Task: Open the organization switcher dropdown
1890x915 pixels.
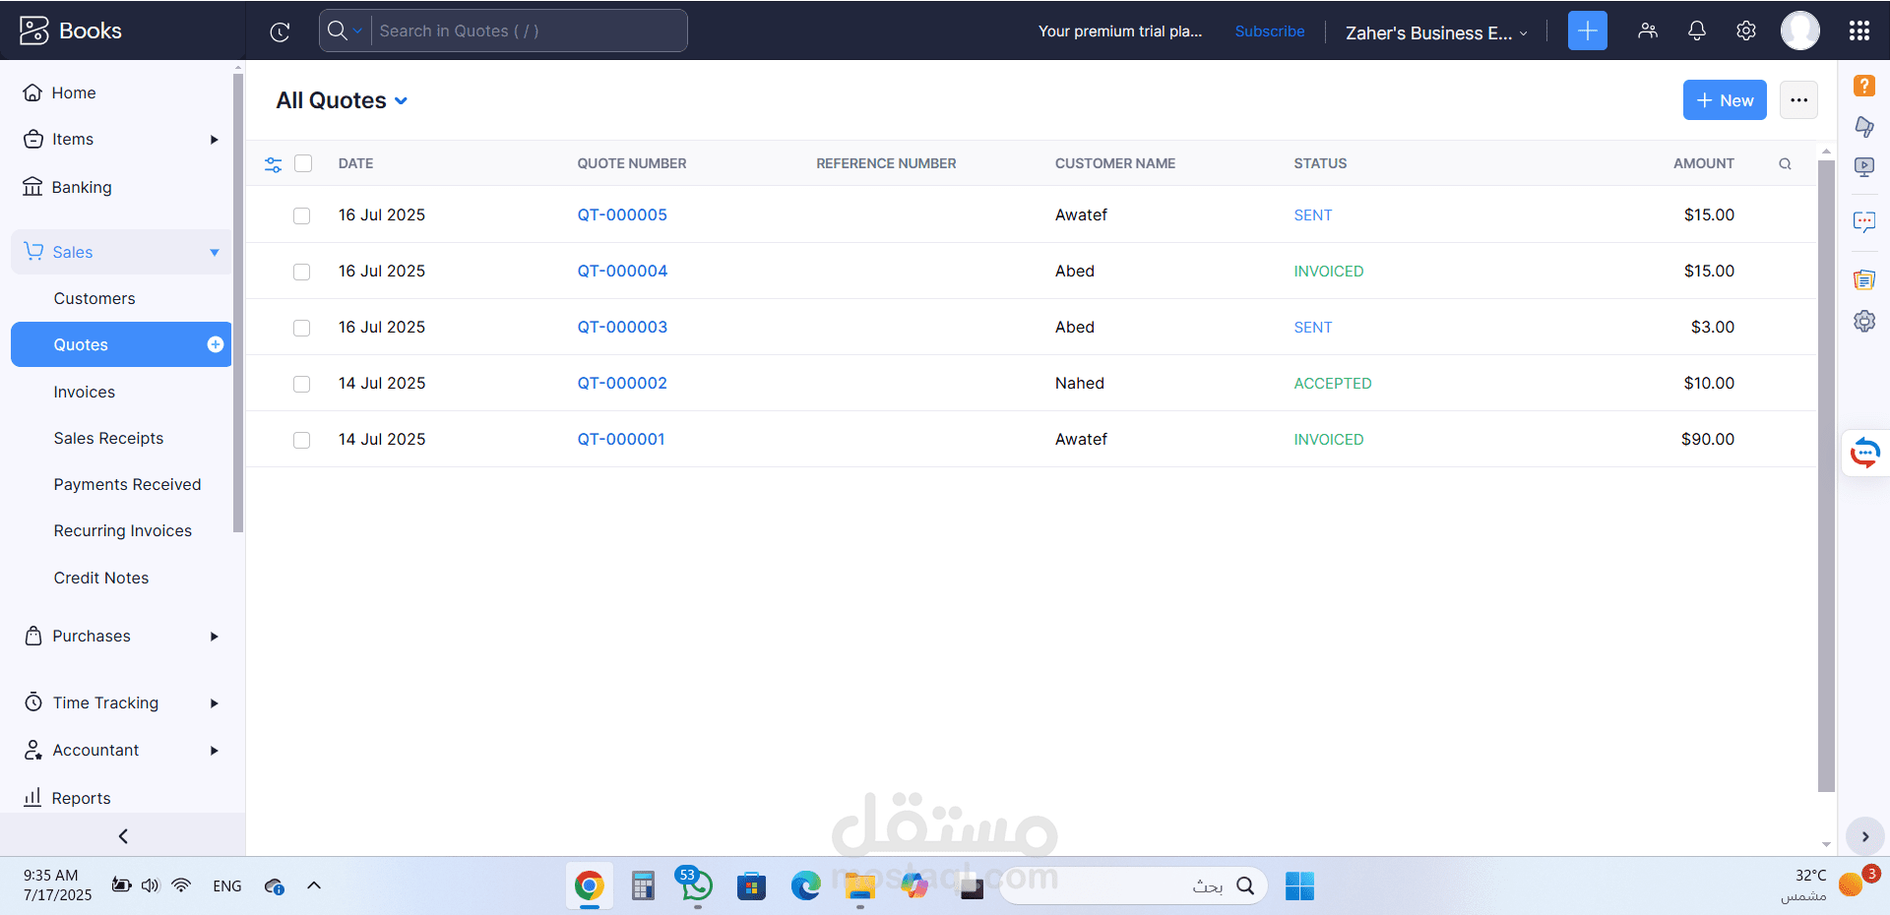Action: click(x=1435, y=32)
